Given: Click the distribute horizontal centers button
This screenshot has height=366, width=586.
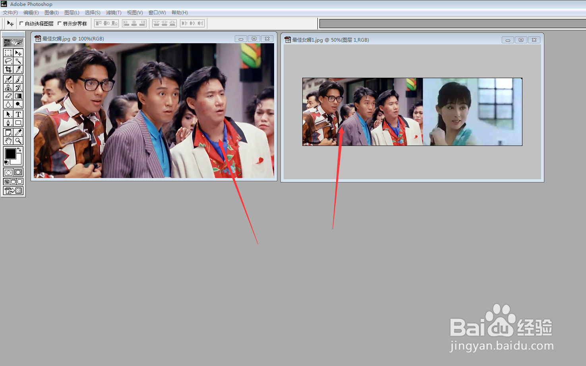Looking at the screenshot, I should [x=192, y=23].
